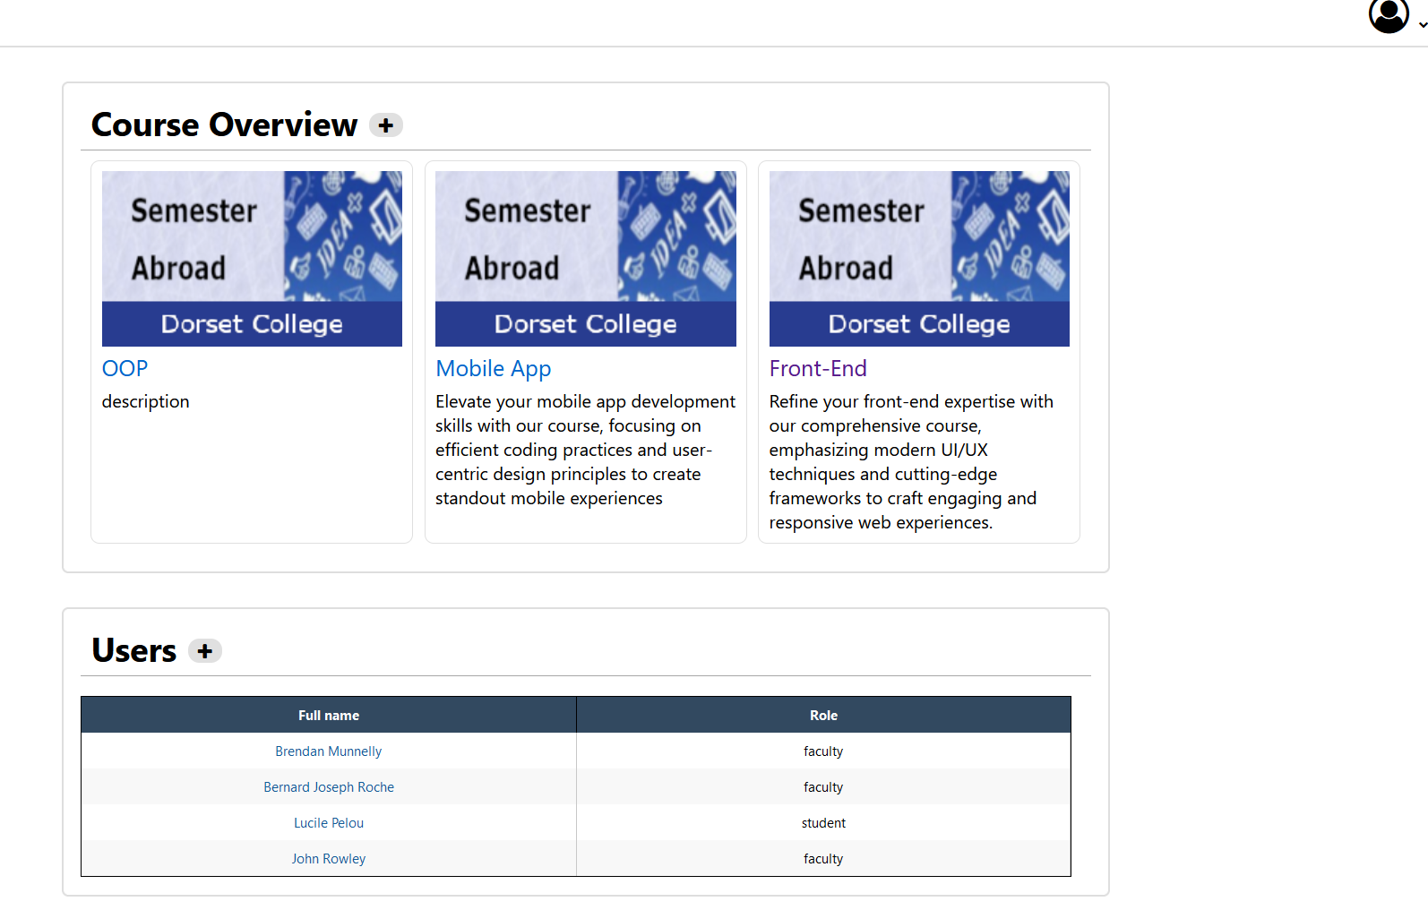Open the Mobile App course link

493,368
